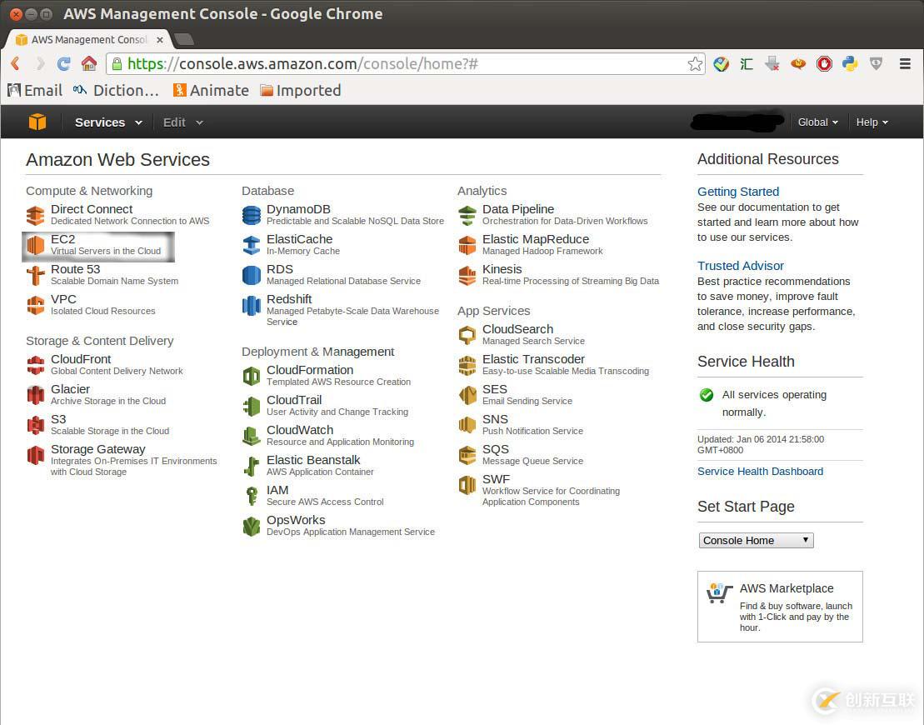
Task: Open the Services dropdown menu
Action: point(107,122)
